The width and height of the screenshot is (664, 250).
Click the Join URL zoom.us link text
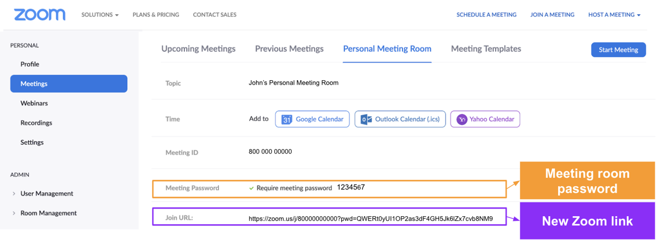[371, 218]
